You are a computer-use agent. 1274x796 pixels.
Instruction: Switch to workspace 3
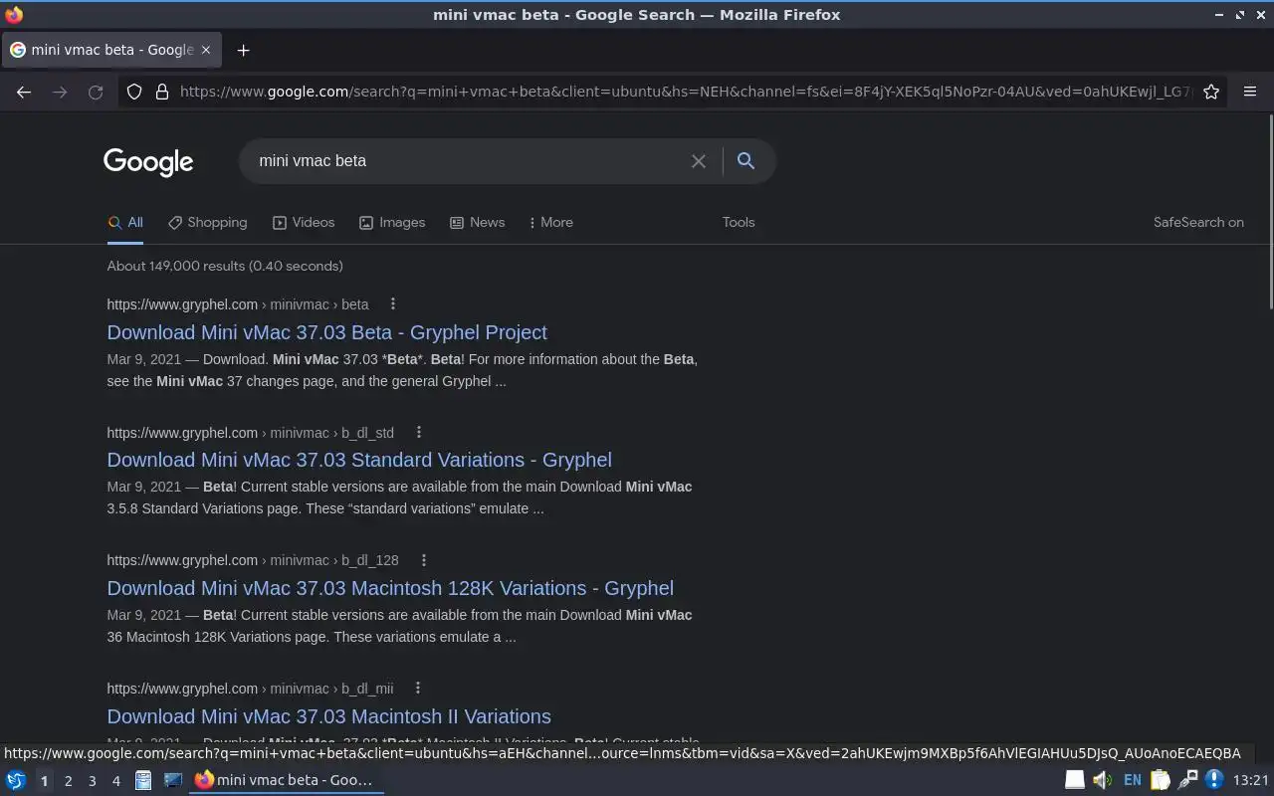(x=92, y=781)
